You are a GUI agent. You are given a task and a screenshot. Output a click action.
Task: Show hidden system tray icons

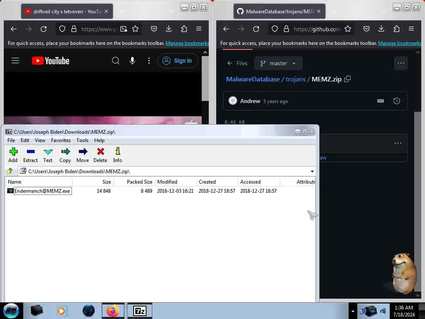click(x=353, y=311)
